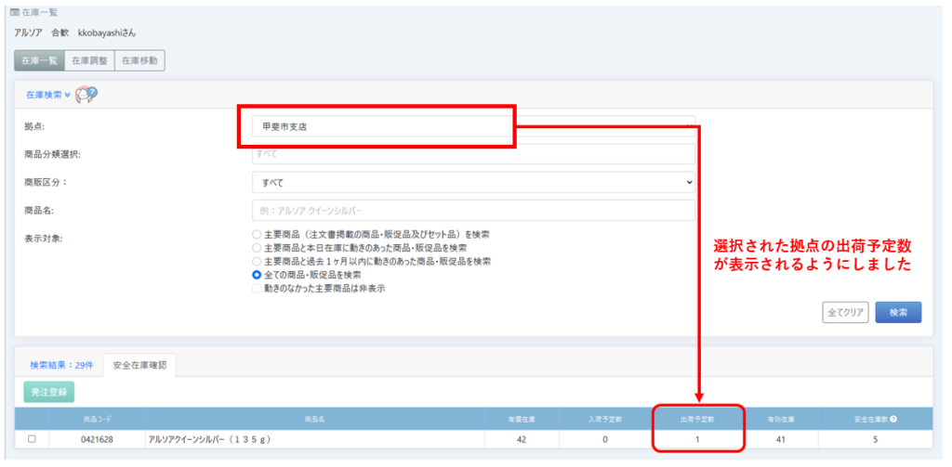Open the 安全在庫確認 tab

(x=139, y=366)
